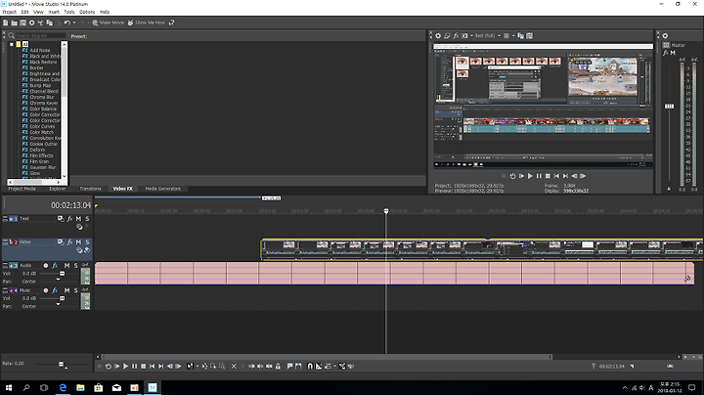
Task: Open the Edit menu
Action: coord(24,12)
